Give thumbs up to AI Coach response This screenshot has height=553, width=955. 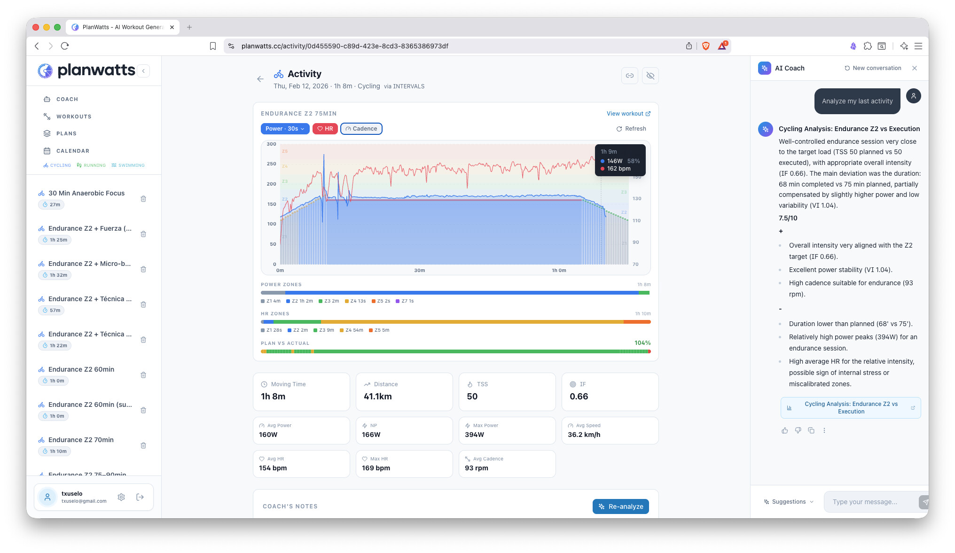pos(784,430)
